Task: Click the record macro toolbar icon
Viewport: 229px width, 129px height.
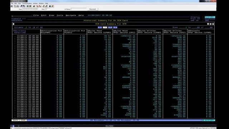Action: (37, 6)
